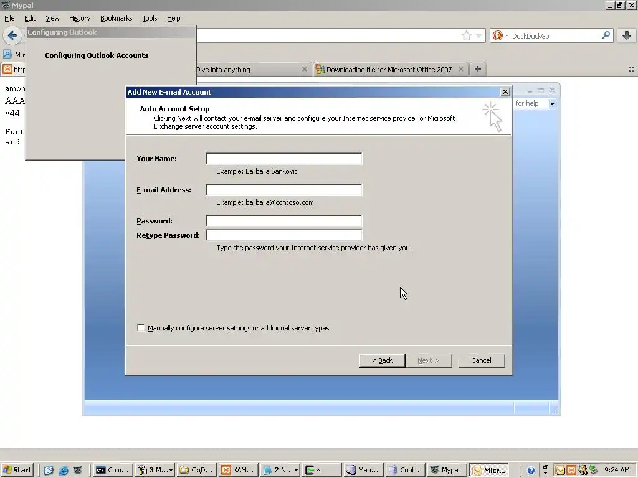
Task: Click the search magnifier icon in DuckDuckGo box
Action: coord(606,35)
